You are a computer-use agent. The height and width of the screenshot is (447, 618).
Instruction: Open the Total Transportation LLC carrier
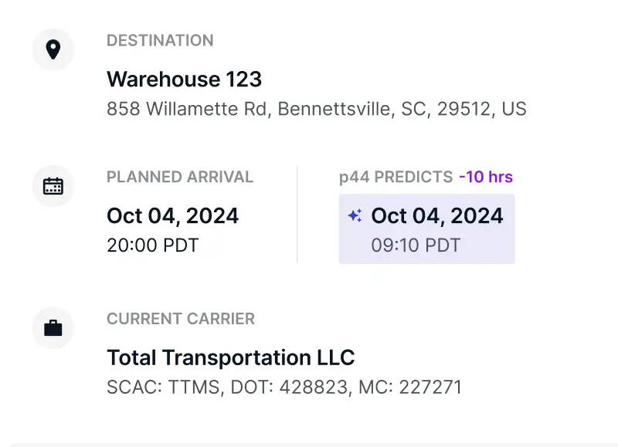230,357
